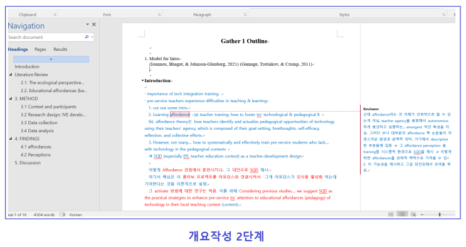466x247 pixels.
Task: Click the search magnifier icon
Action: [x=87, y=37]
